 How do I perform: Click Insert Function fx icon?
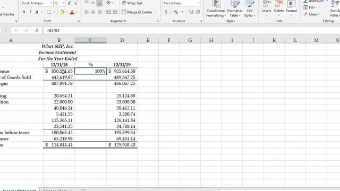coord(37,31)
